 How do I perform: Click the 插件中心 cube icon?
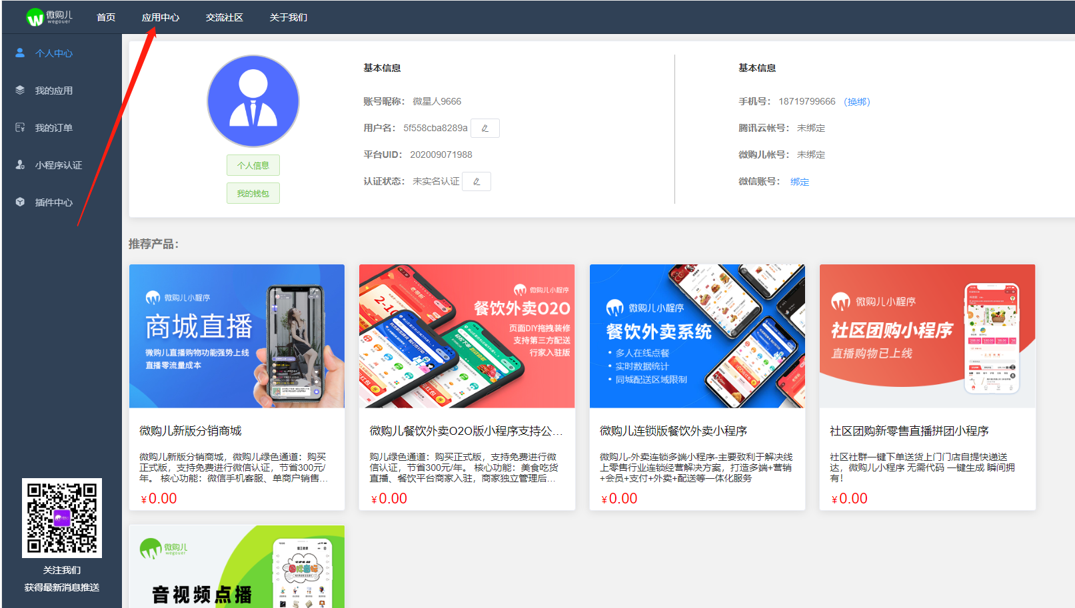[20, 202]
